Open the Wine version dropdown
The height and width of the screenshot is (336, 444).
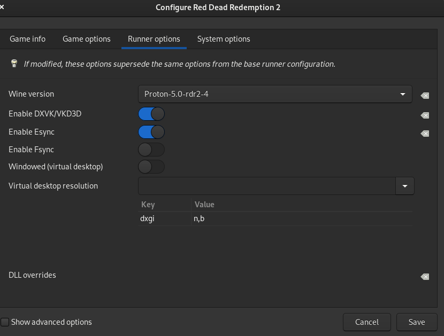point(275,94)
